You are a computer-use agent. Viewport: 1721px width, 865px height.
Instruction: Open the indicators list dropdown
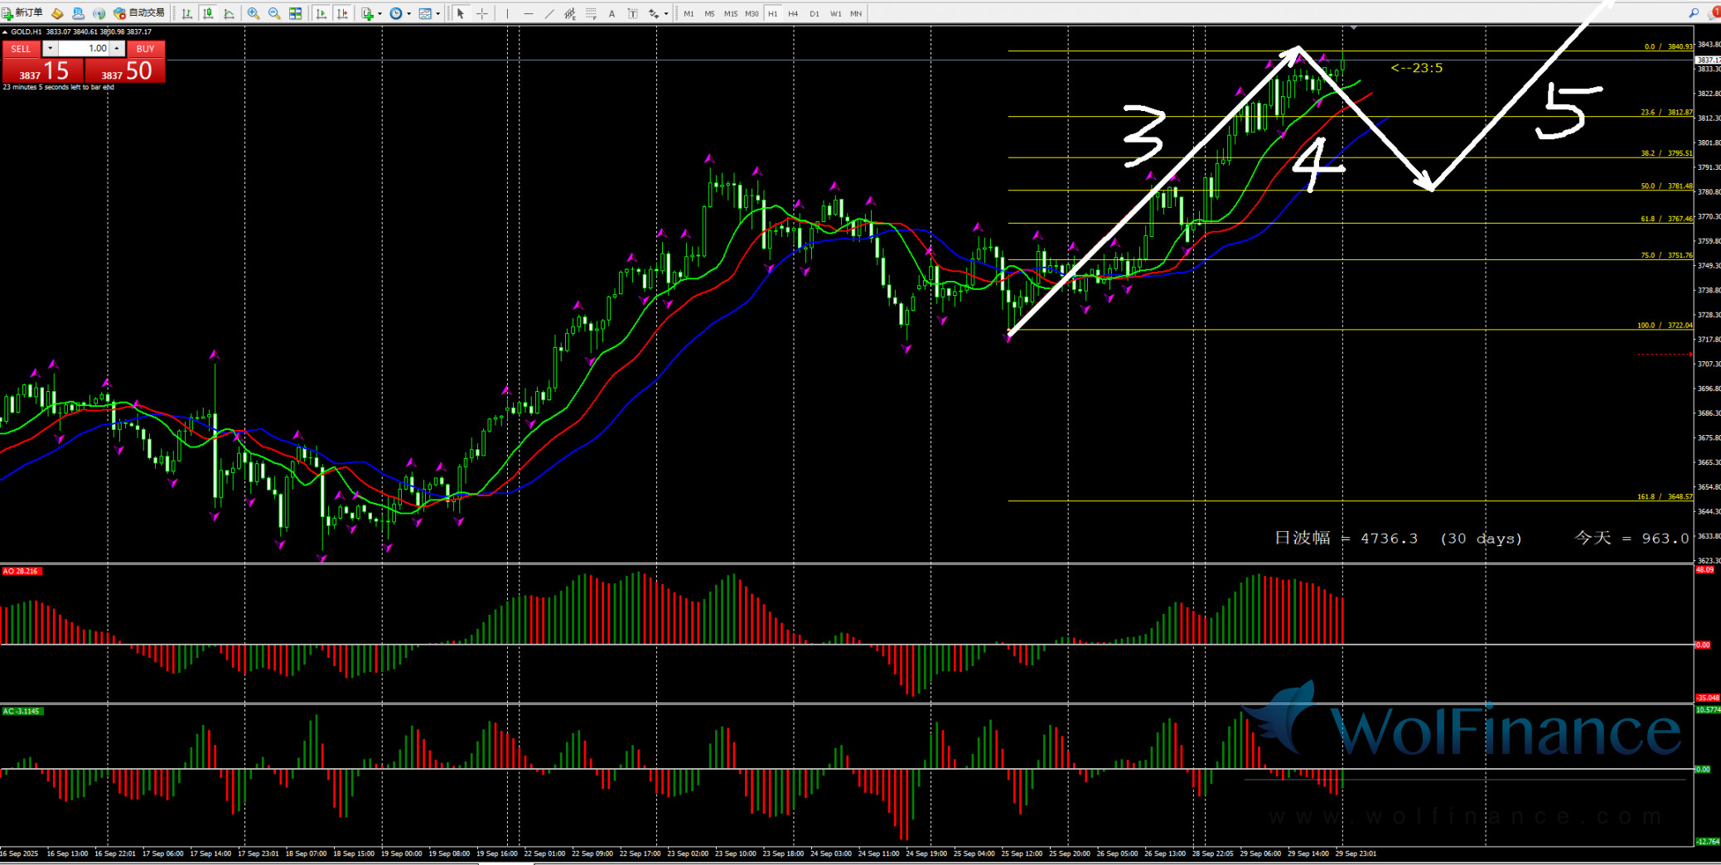[x=371, y=13]
